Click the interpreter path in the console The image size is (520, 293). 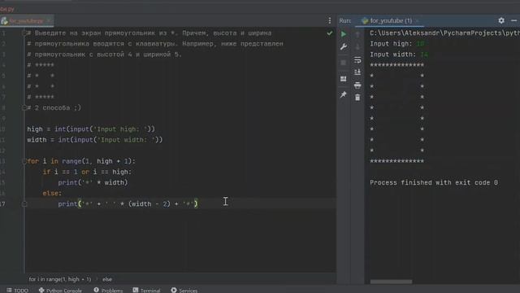444,33
